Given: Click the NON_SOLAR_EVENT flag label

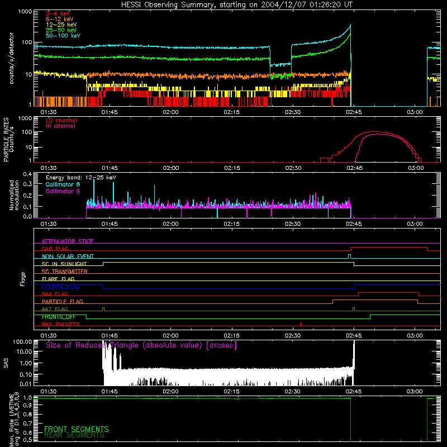Looking at the screenshot, I should click(x=68, y=256).
